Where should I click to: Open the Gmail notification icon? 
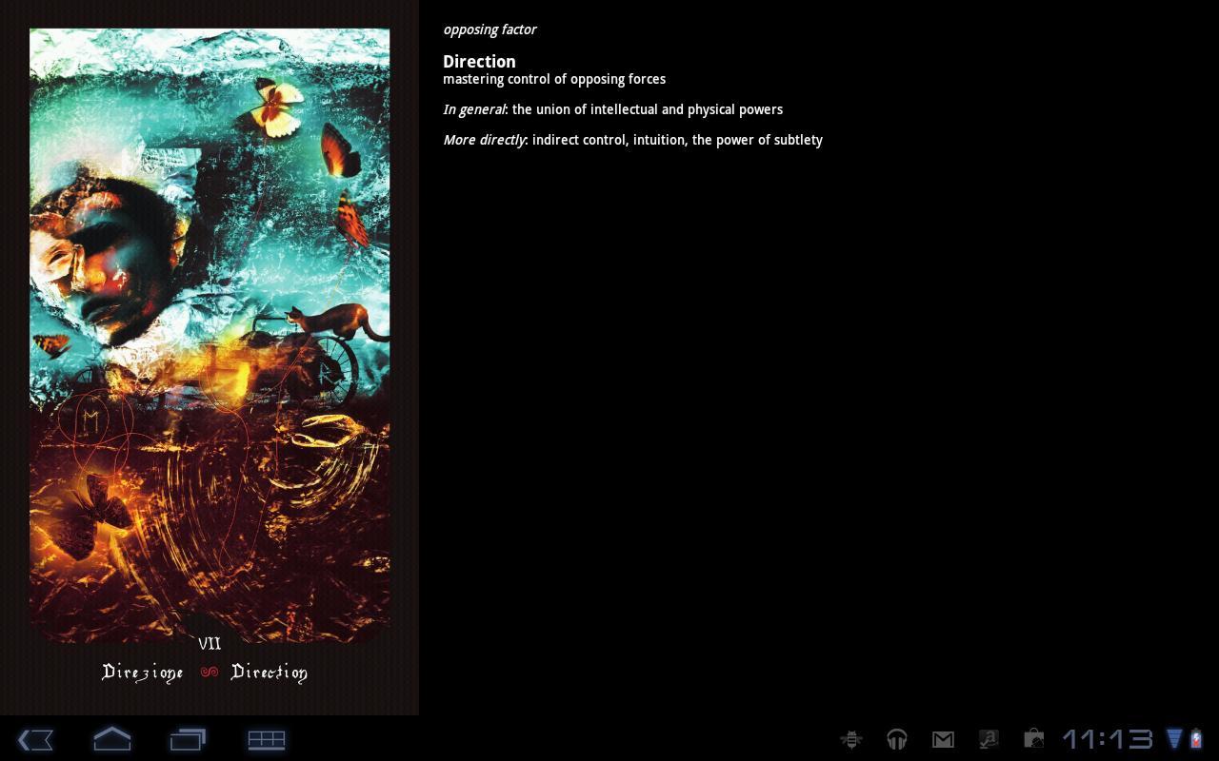pos(942,739)
